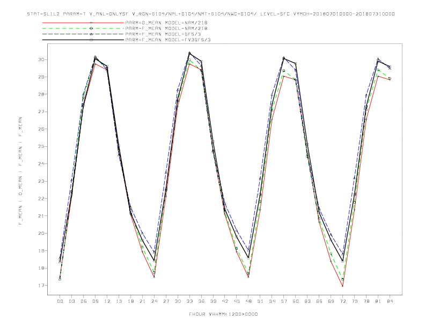Click forecast-hour axis tick 36

click(201, 301)
